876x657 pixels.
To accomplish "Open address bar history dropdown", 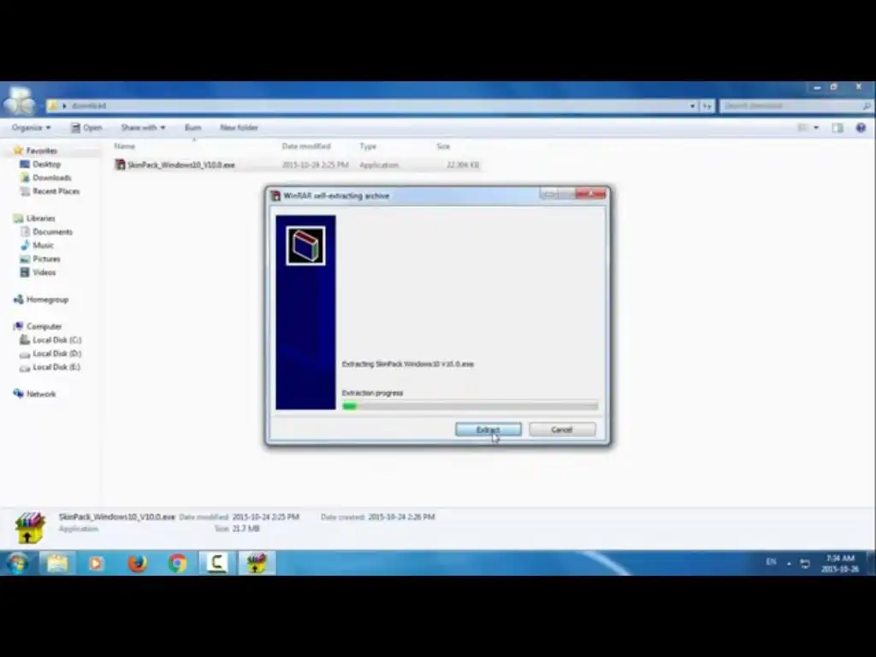I will point(693,105).
